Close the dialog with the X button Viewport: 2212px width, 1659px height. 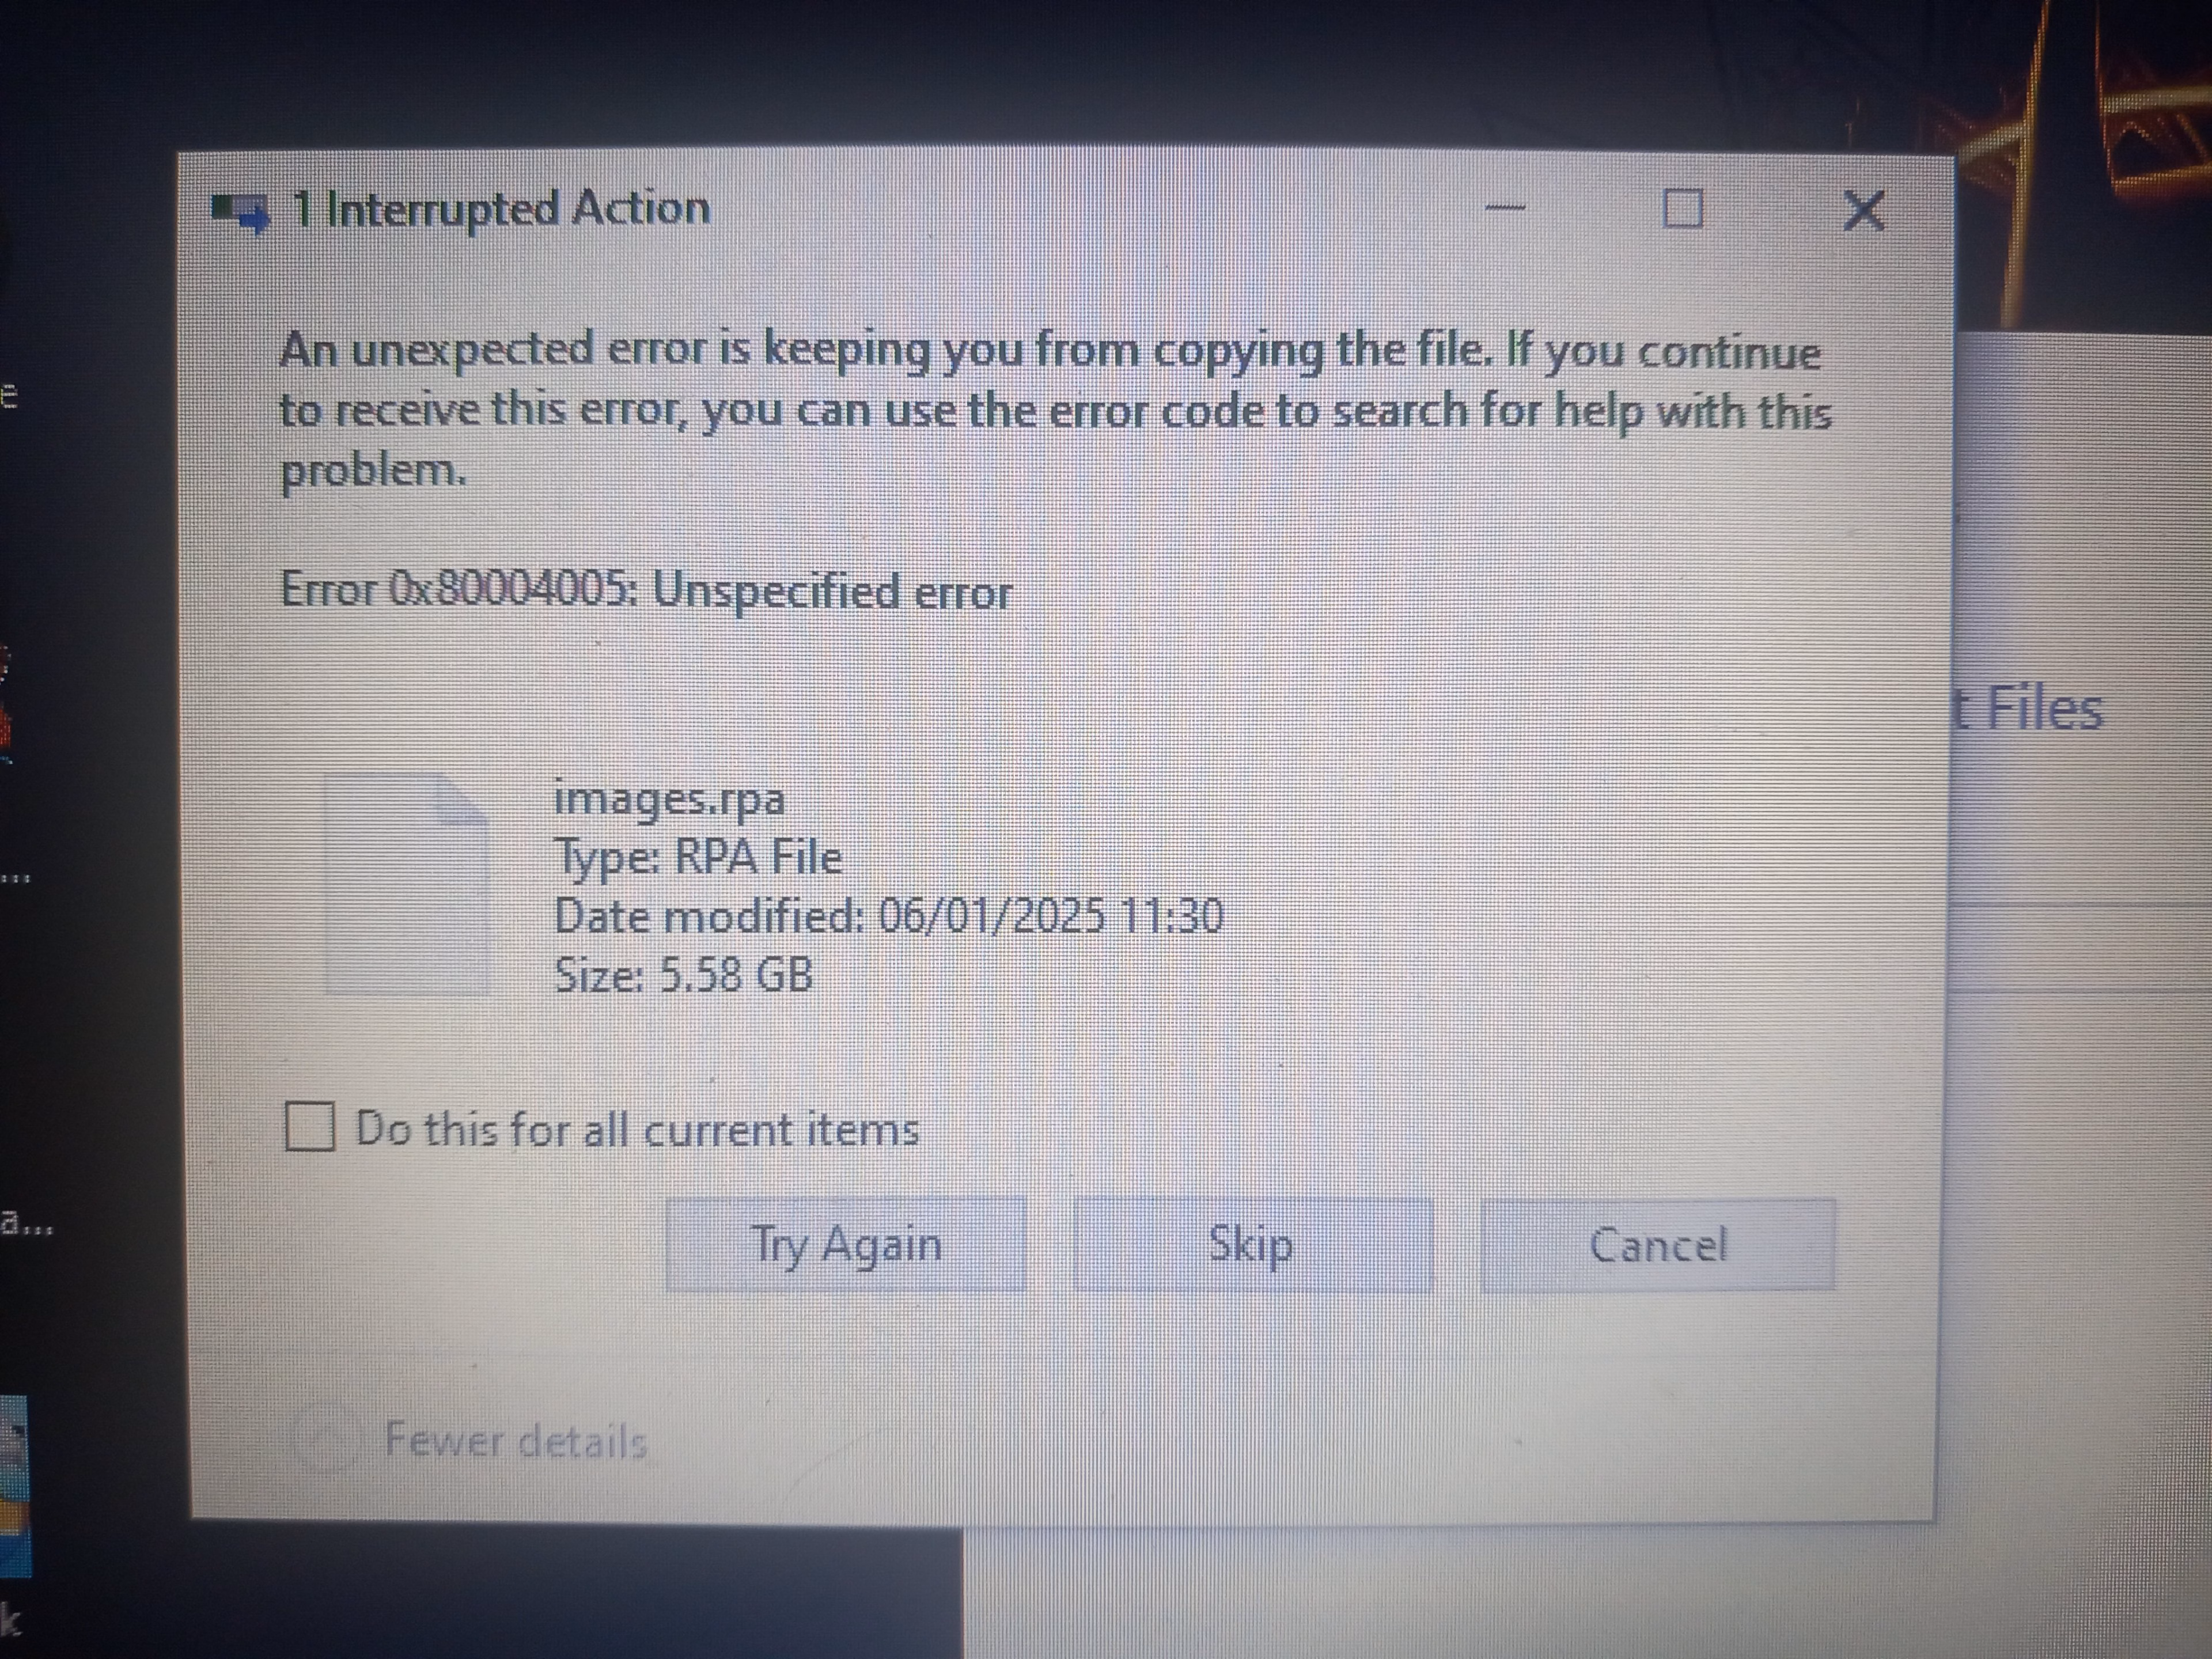1863,211
